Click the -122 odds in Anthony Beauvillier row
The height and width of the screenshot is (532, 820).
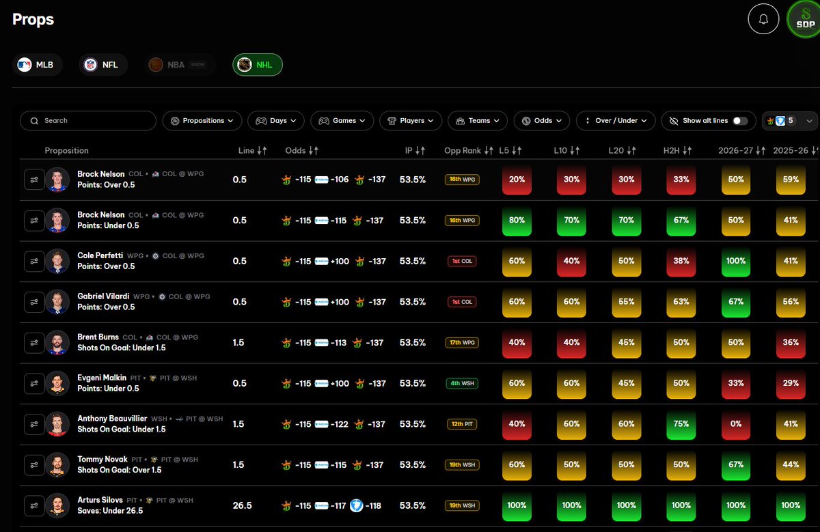[340, 424]
